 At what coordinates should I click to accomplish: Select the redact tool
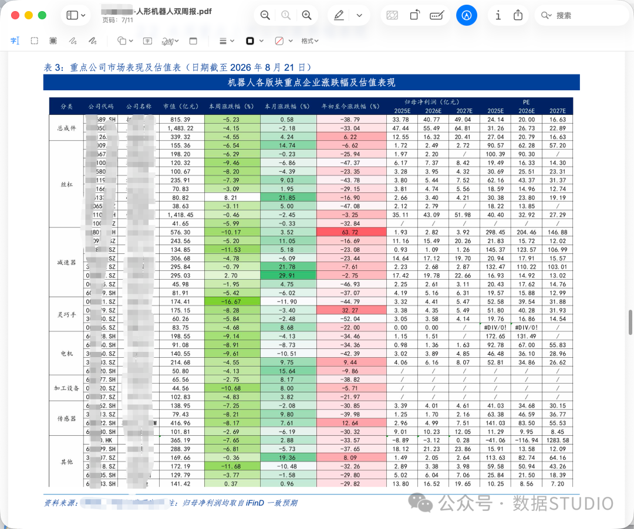tap(53, 41)
